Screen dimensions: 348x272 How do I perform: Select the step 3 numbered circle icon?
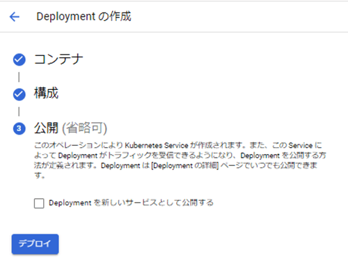pos(19,128)
